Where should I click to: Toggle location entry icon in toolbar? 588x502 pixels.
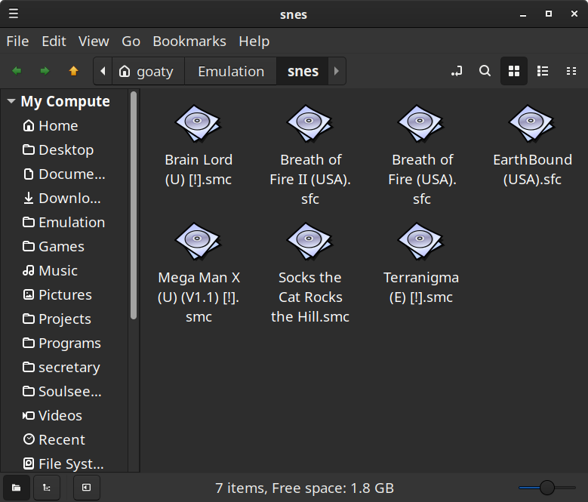[x=457, y=71]
